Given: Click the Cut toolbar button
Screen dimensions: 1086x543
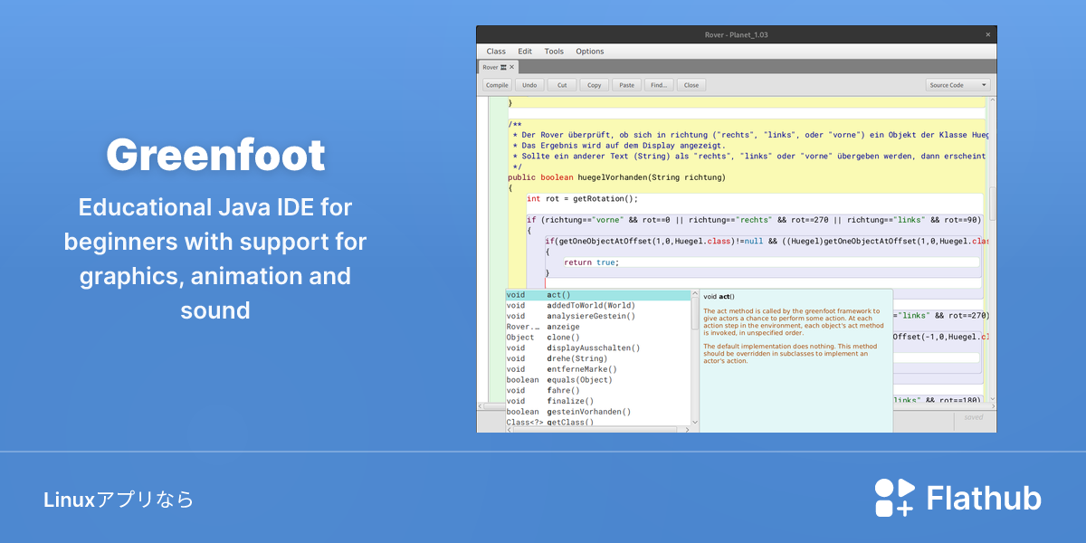Looking at the screenshot, I should pos(562,85).
